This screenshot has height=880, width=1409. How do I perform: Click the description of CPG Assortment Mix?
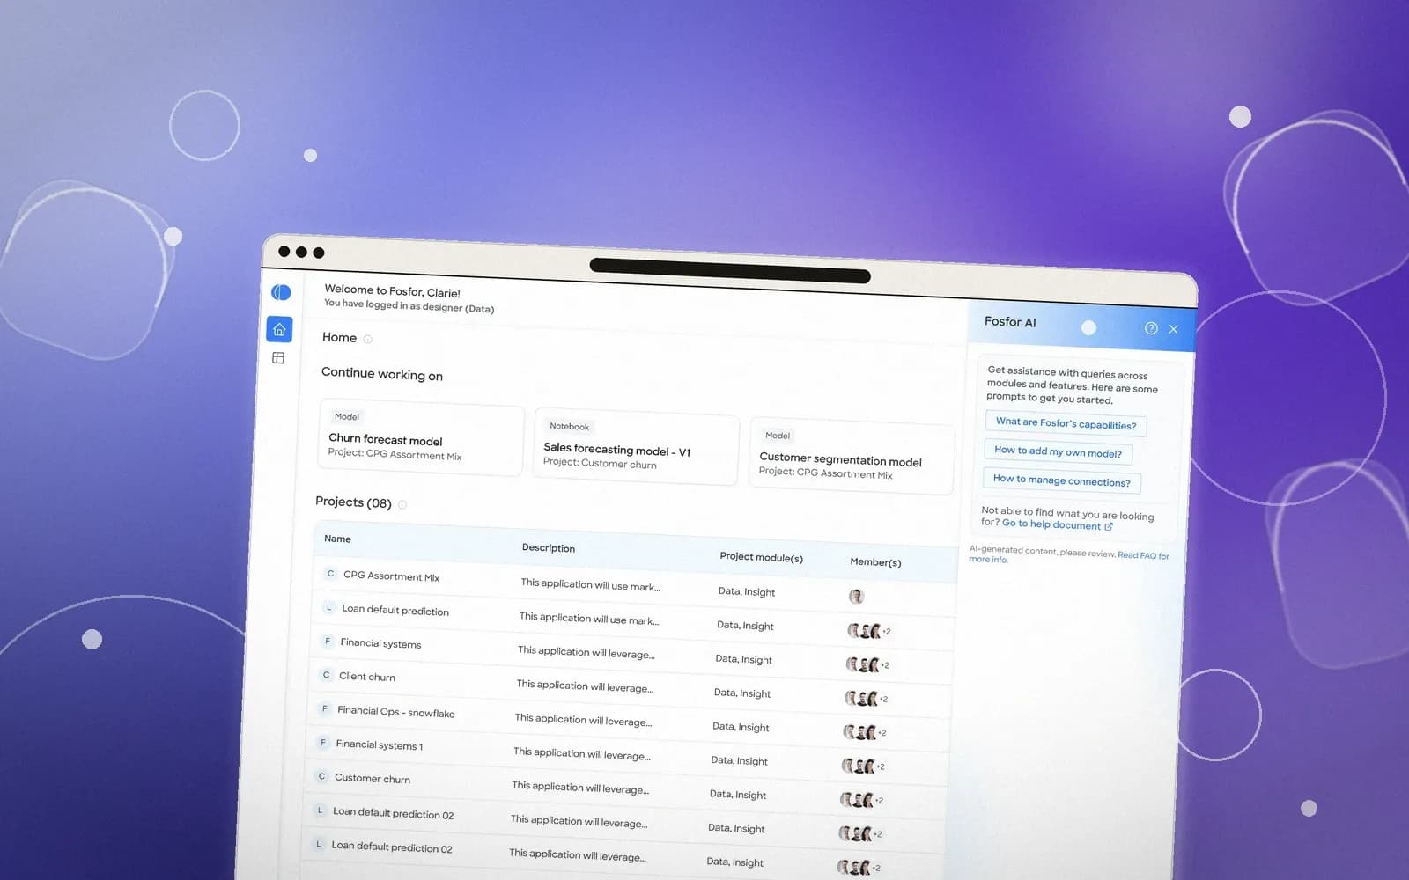pyautogui.click(x=590, y=585)
